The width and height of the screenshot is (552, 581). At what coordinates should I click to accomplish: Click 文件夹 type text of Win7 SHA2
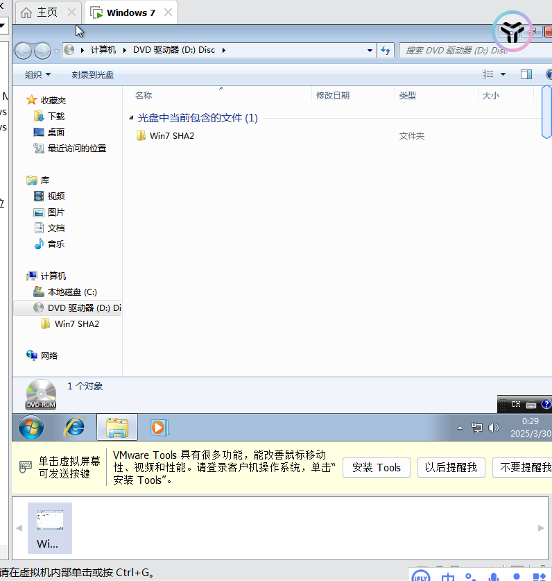pyautogui.click(x=412, y=136)
